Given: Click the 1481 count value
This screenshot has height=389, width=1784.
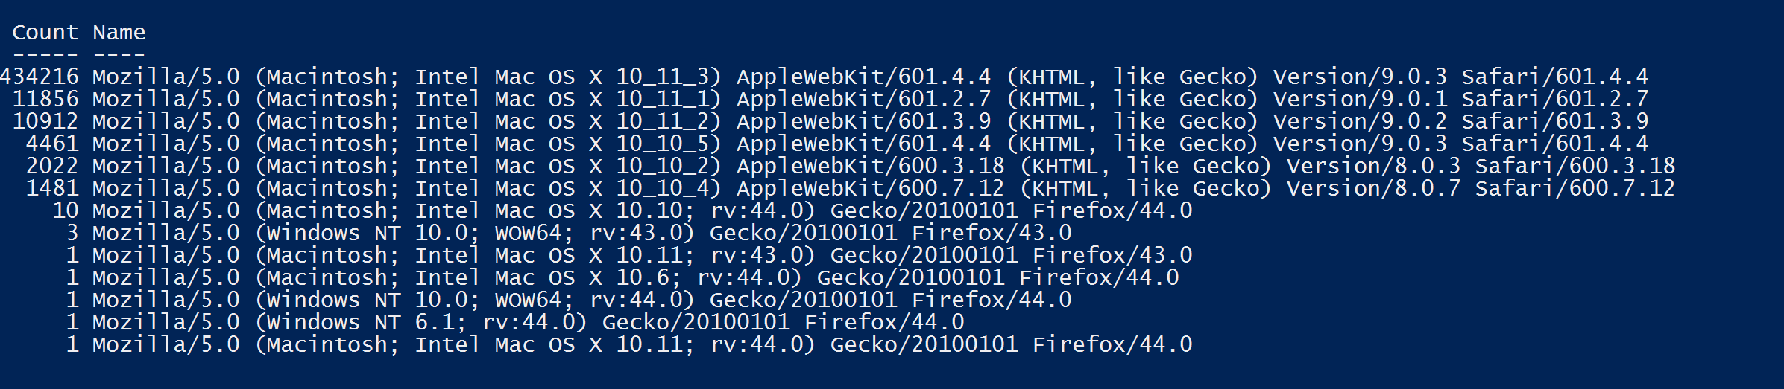Looking at the screenshot, I should (52, 188).
